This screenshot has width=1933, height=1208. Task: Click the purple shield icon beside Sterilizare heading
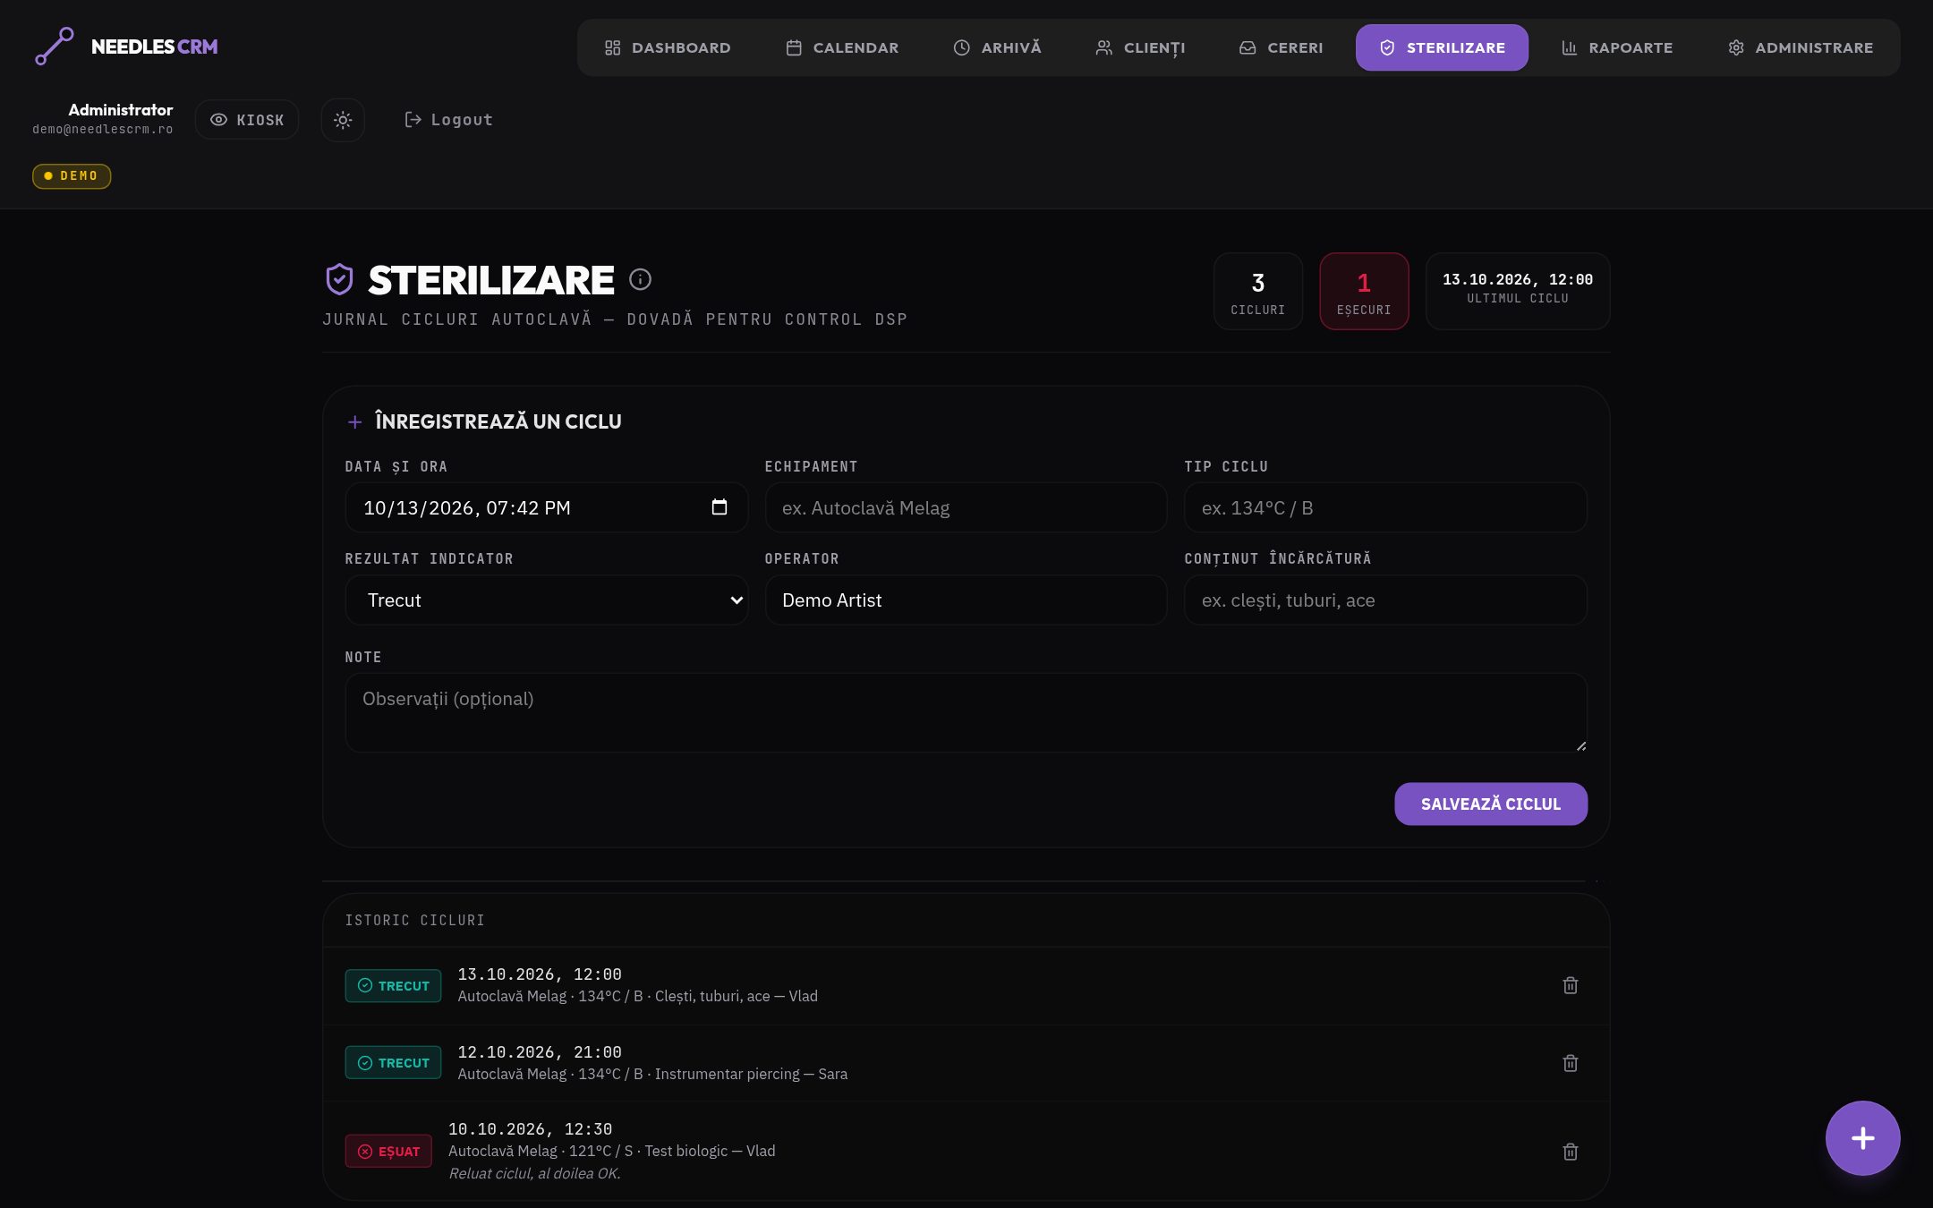click(x=339, y=279)
